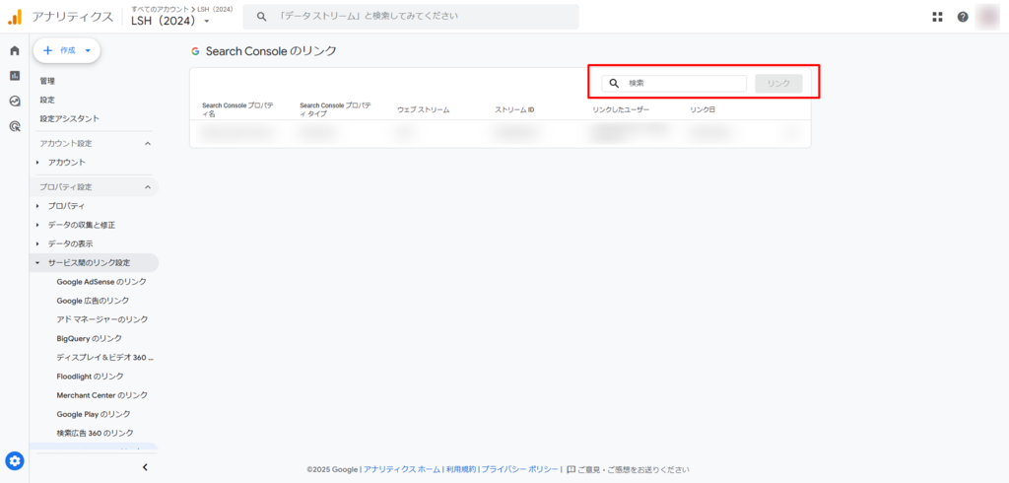Select 管理 in the sidebar
This screenshot has width=1009, height=483.
click(47, 81)
